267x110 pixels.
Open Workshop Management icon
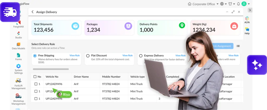[19, 96]
